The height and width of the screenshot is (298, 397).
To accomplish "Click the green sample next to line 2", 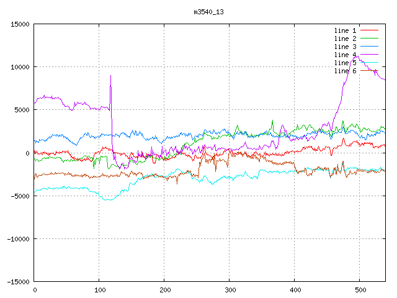I will tap(369, 38).
